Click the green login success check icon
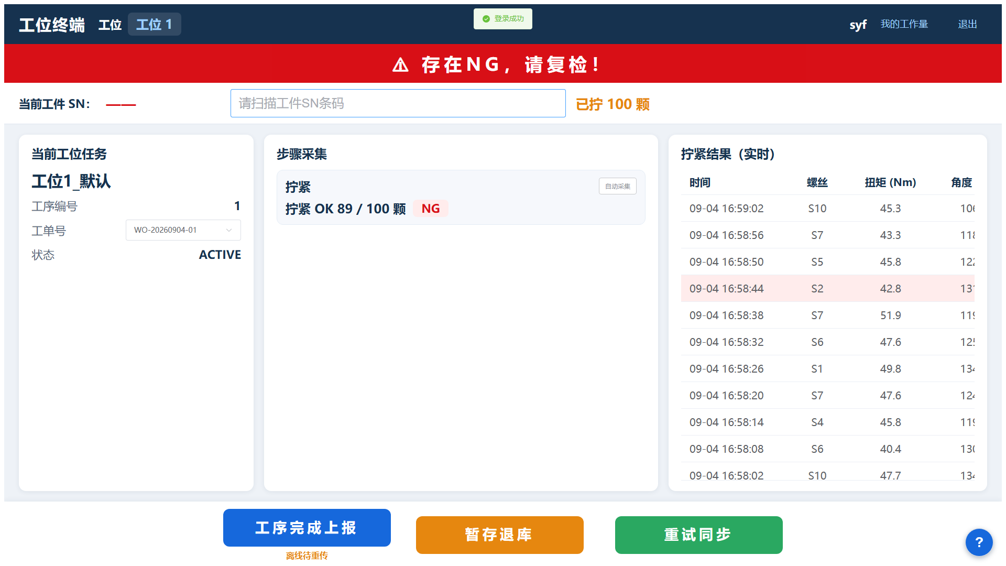Viewport: 1006px width, 566px height. pyautogui.click(x=486, y=19)
